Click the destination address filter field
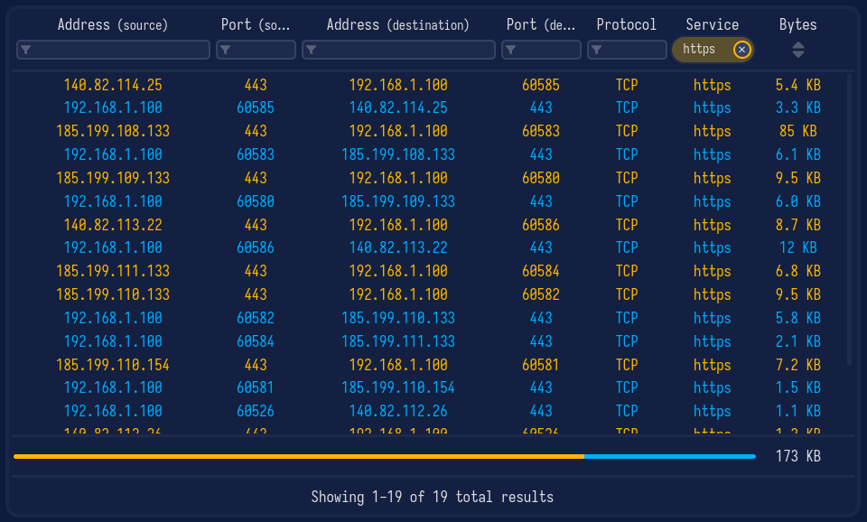The height and width of the screenshot is (522, 867). point(398,50)
